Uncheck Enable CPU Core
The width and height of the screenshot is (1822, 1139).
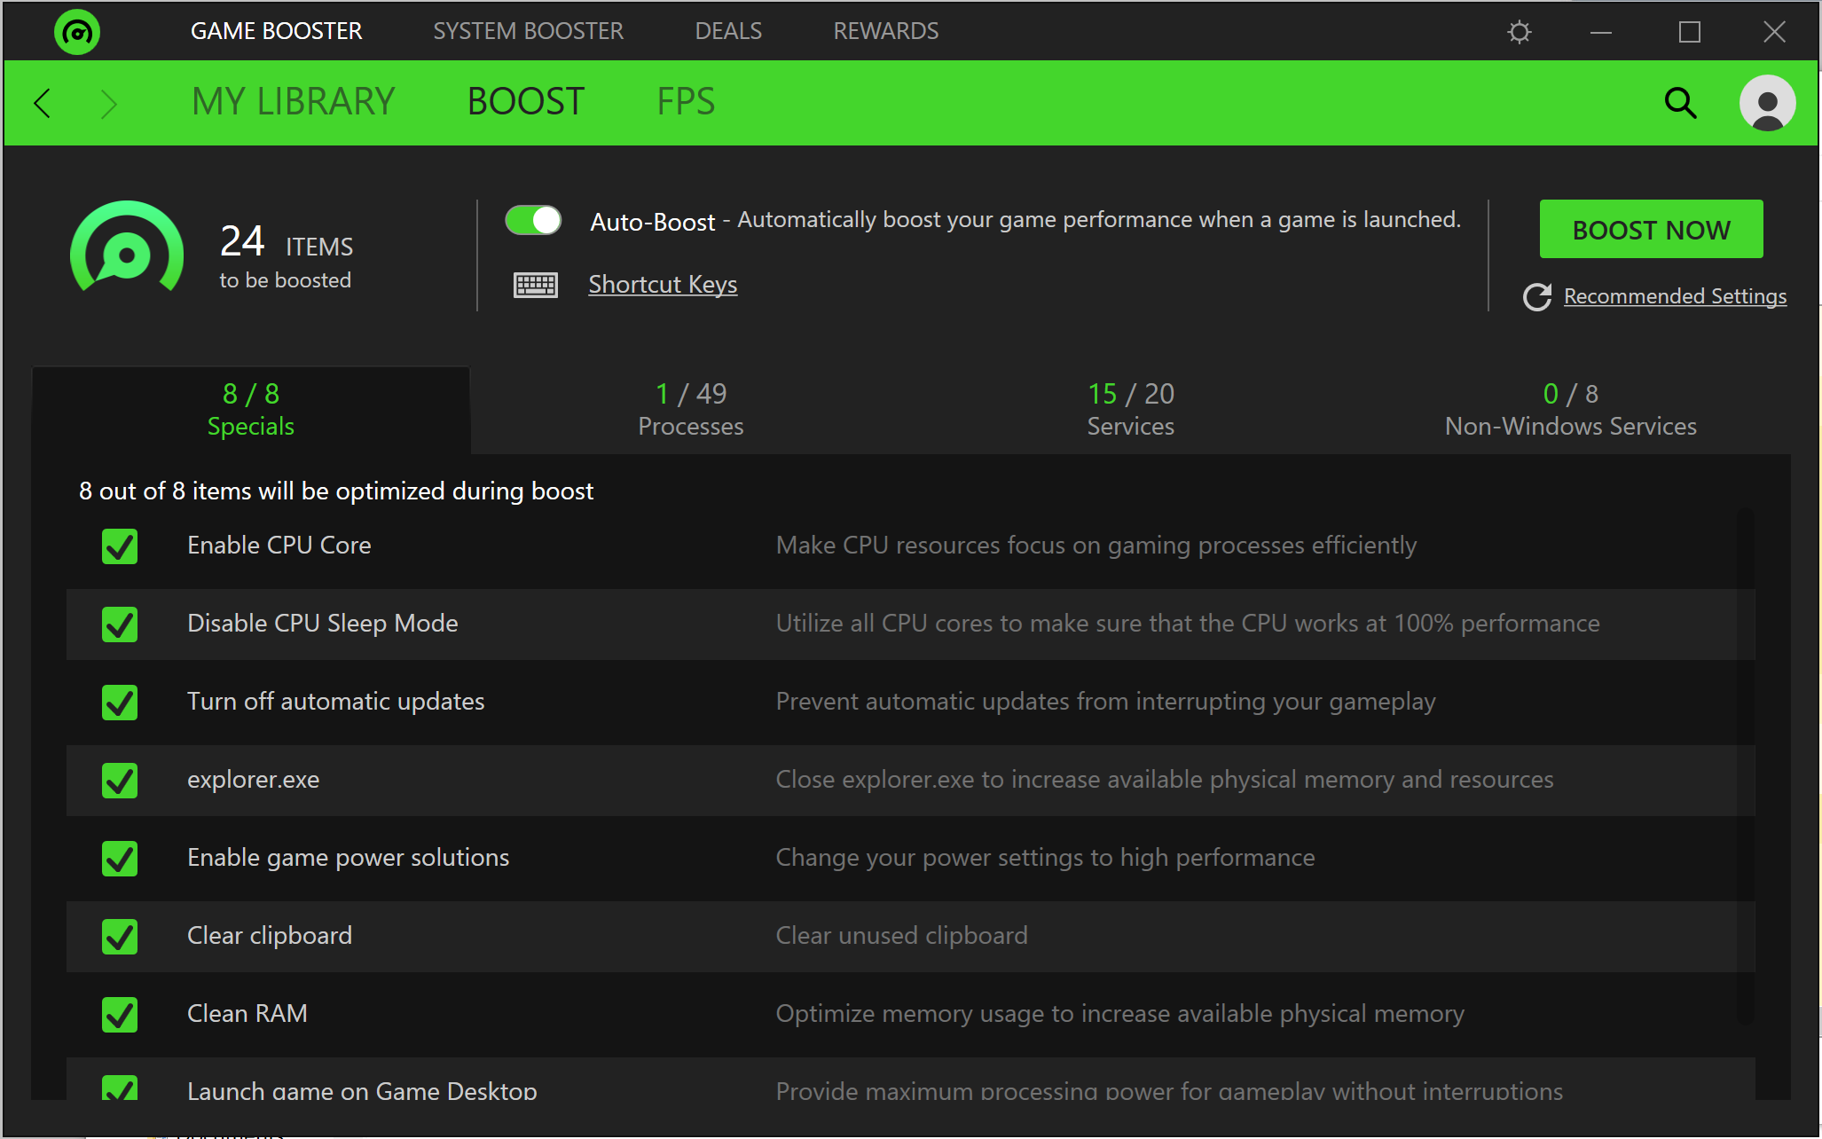[x=120, y=546]
